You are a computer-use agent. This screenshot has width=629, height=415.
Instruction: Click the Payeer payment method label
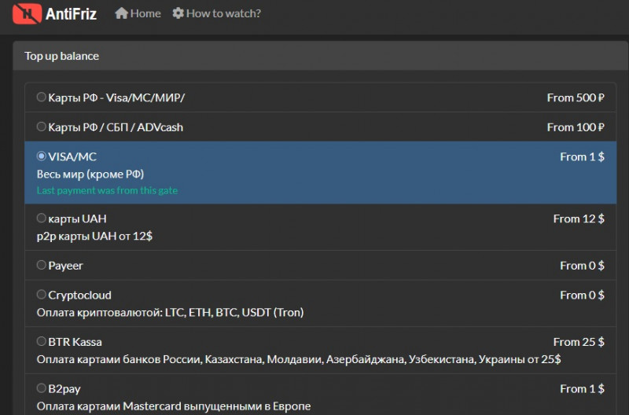tap(65, 266)
